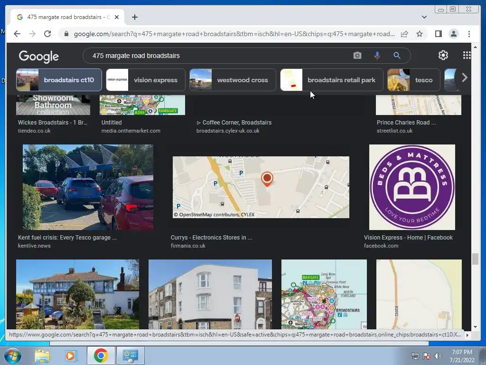Open Action Center flag tray icon
486x365 pixels.
tap(427, 356)
